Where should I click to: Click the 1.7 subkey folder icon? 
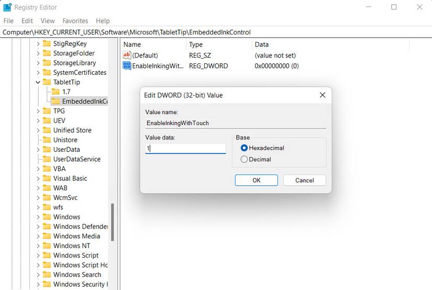[x=56, y=92]
